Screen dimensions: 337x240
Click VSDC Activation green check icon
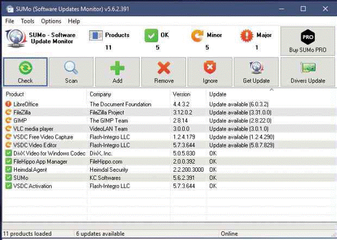(x=8, y=186)
